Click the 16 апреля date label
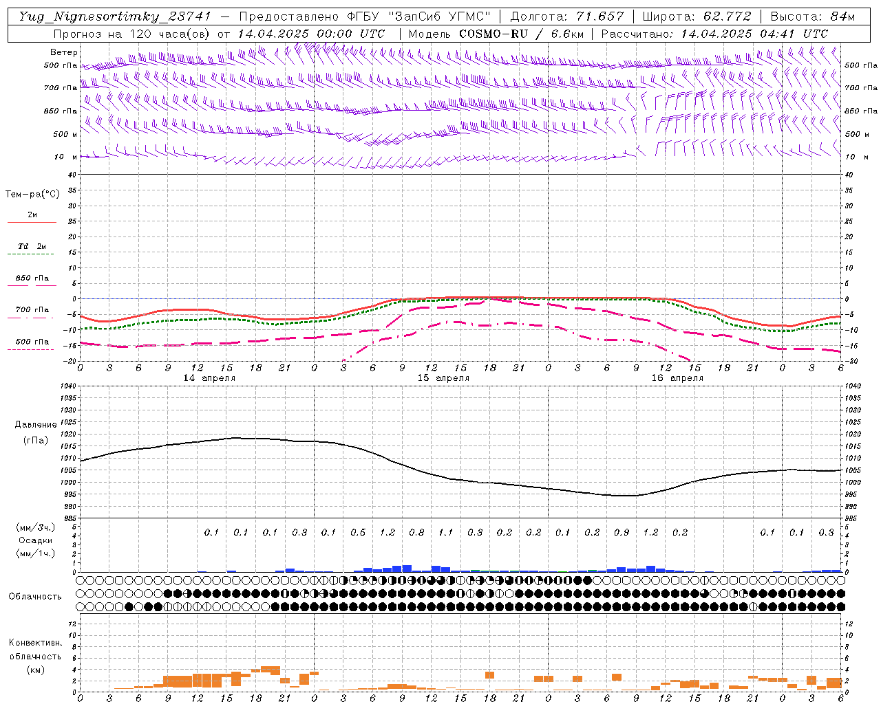The image size is (881, 704). pos(677,377)
